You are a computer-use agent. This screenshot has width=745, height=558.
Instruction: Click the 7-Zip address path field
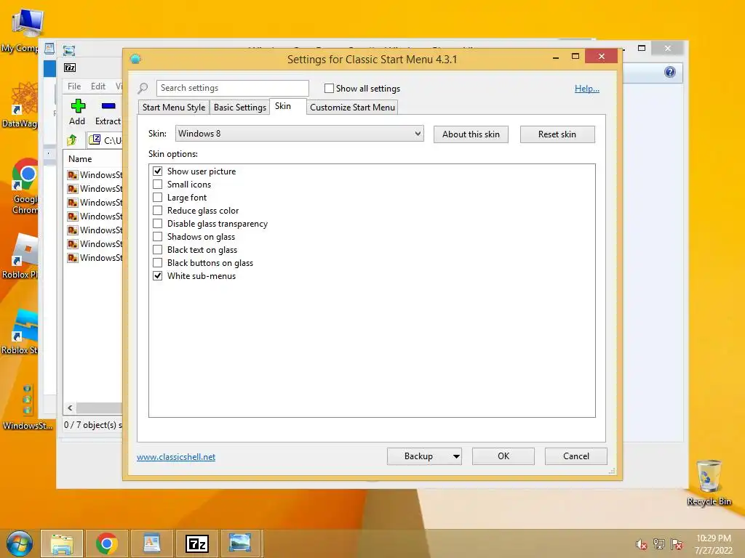point(105,140)
